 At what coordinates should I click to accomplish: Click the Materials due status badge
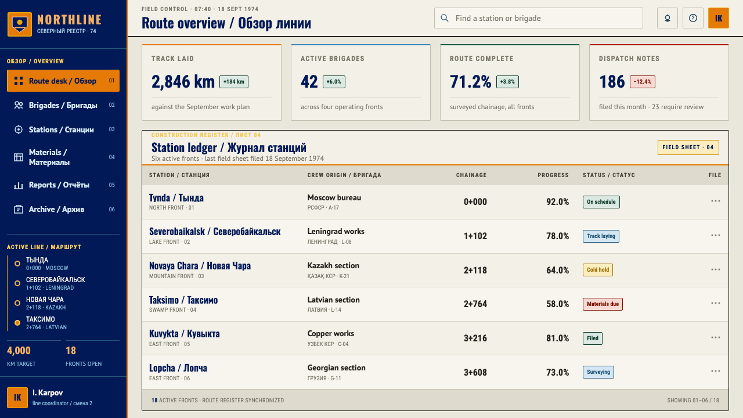[x=603, y=304]
